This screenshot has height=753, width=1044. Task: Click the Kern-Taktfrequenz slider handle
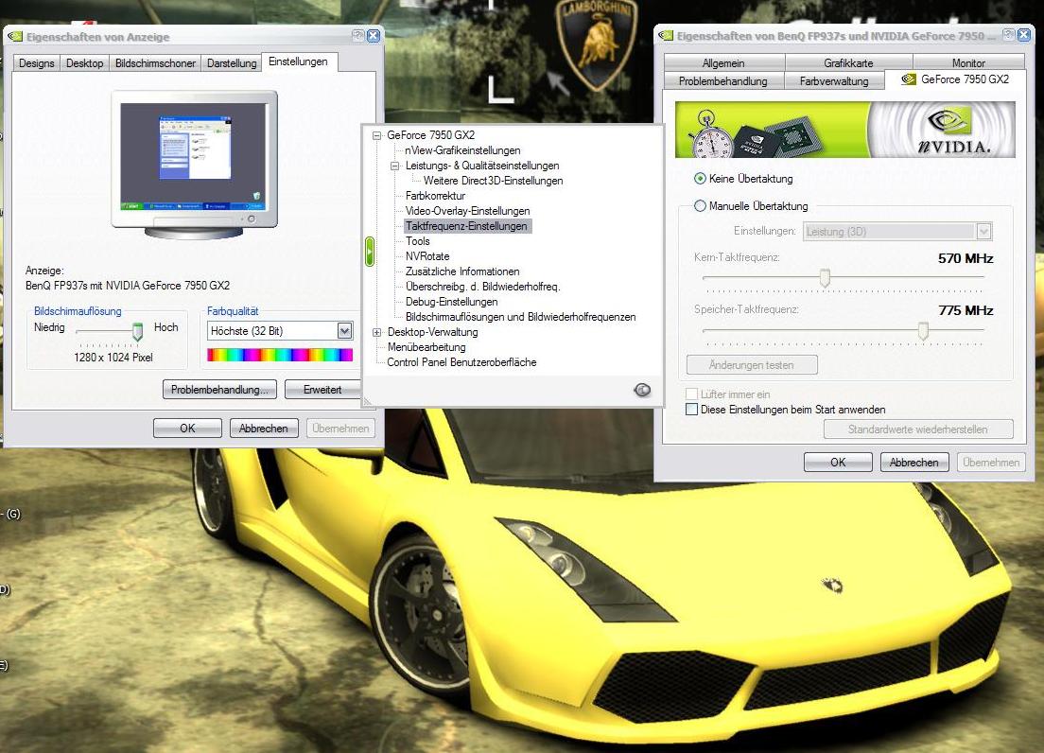(x=825, y=277)
